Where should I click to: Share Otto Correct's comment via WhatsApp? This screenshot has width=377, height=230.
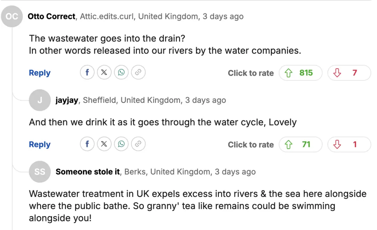[121, 72]
